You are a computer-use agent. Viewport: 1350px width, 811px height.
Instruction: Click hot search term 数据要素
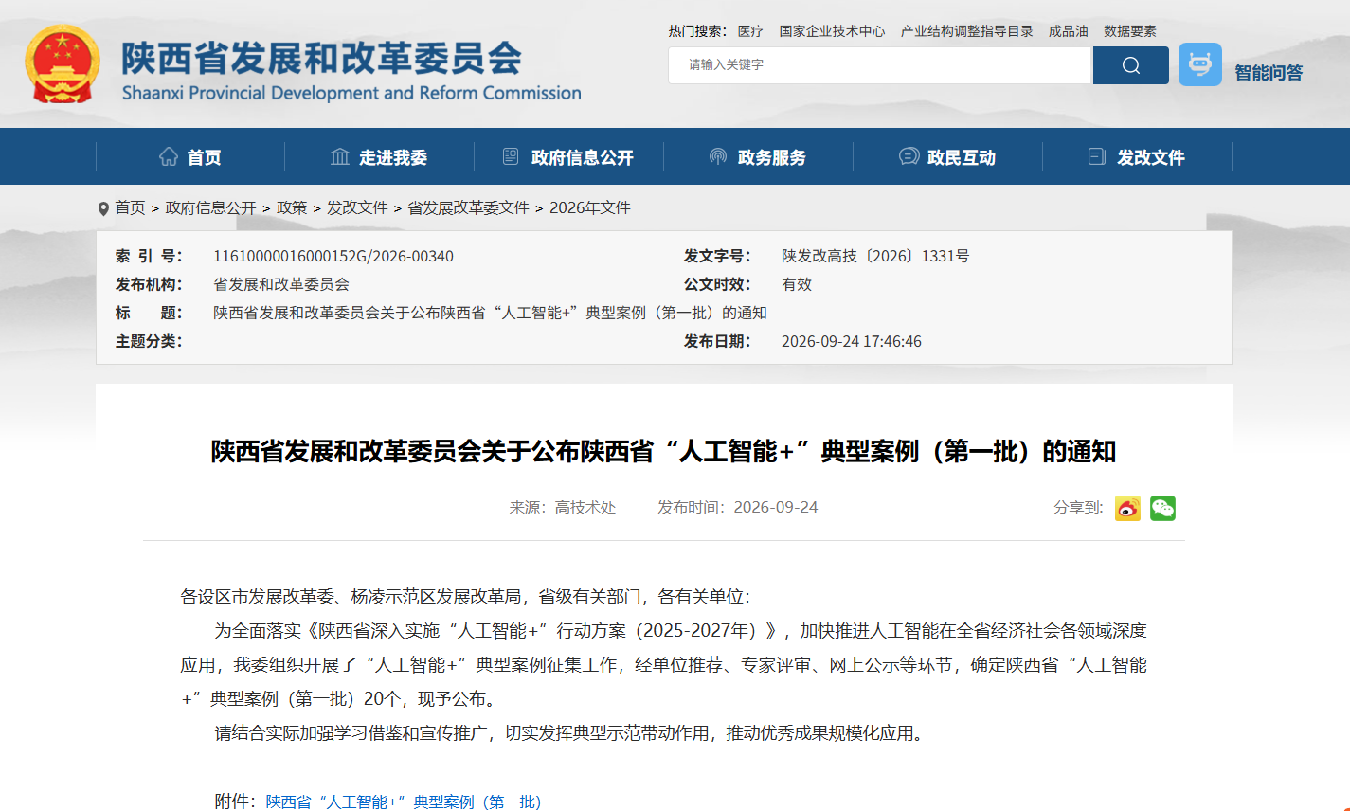point(1130,31)
